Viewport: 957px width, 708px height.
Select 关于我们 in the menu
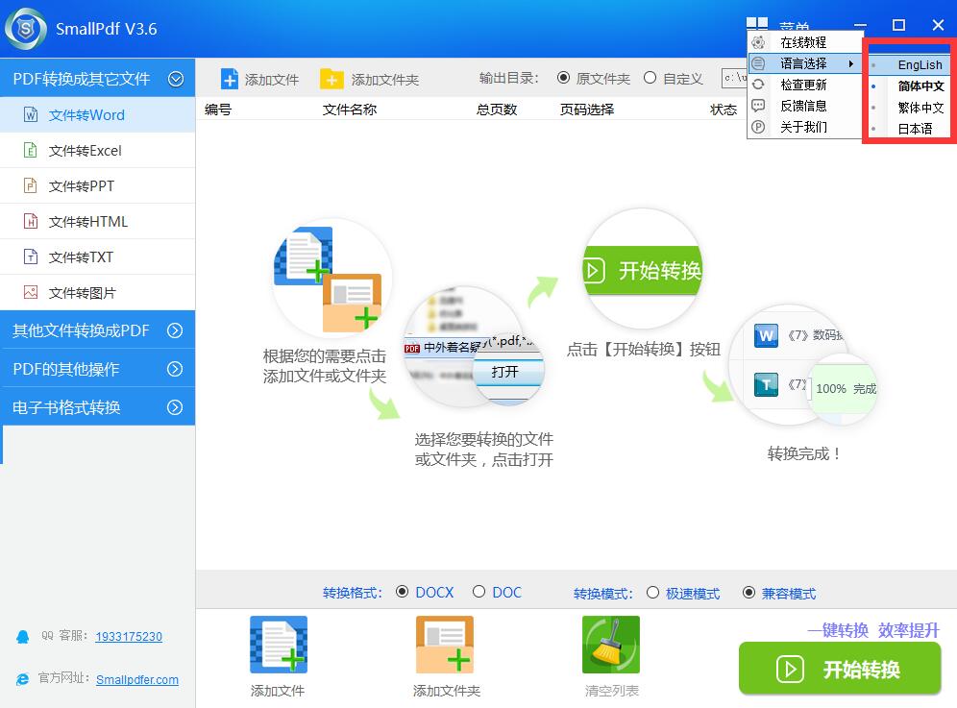coord(803,127)
